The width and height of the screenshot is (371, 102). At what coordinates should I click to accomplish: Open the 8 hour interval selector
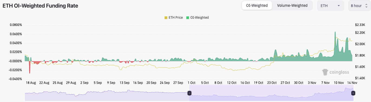(359, 6)
